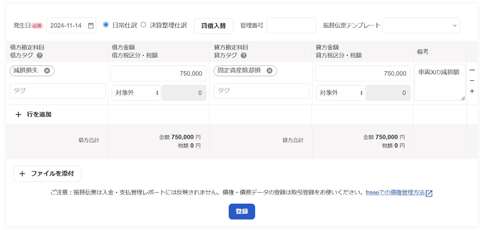This screenshot has width=485, height=230.
Task: Select the 日常仕訳 radio button
Action: tap(106, 25)
